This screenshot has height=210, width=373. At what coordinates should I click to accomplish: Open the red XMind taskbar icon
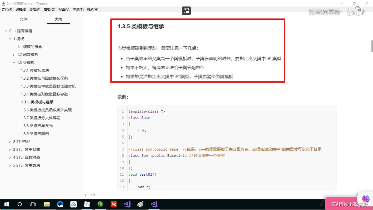coord(114,204)
